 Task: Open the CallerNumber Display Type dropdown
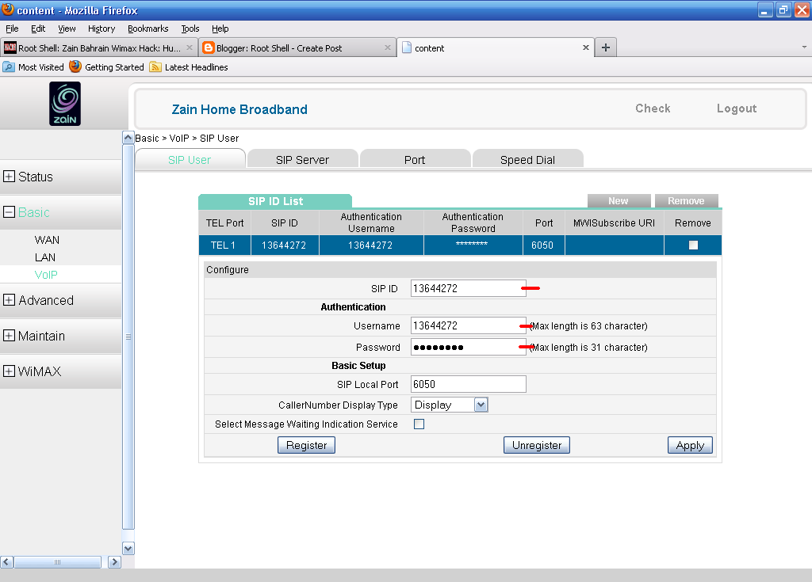[x=449, y=405]
